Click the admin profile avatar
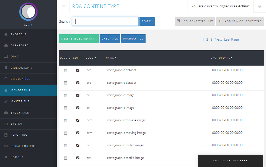The image size is (266, 167). [28, 12]
